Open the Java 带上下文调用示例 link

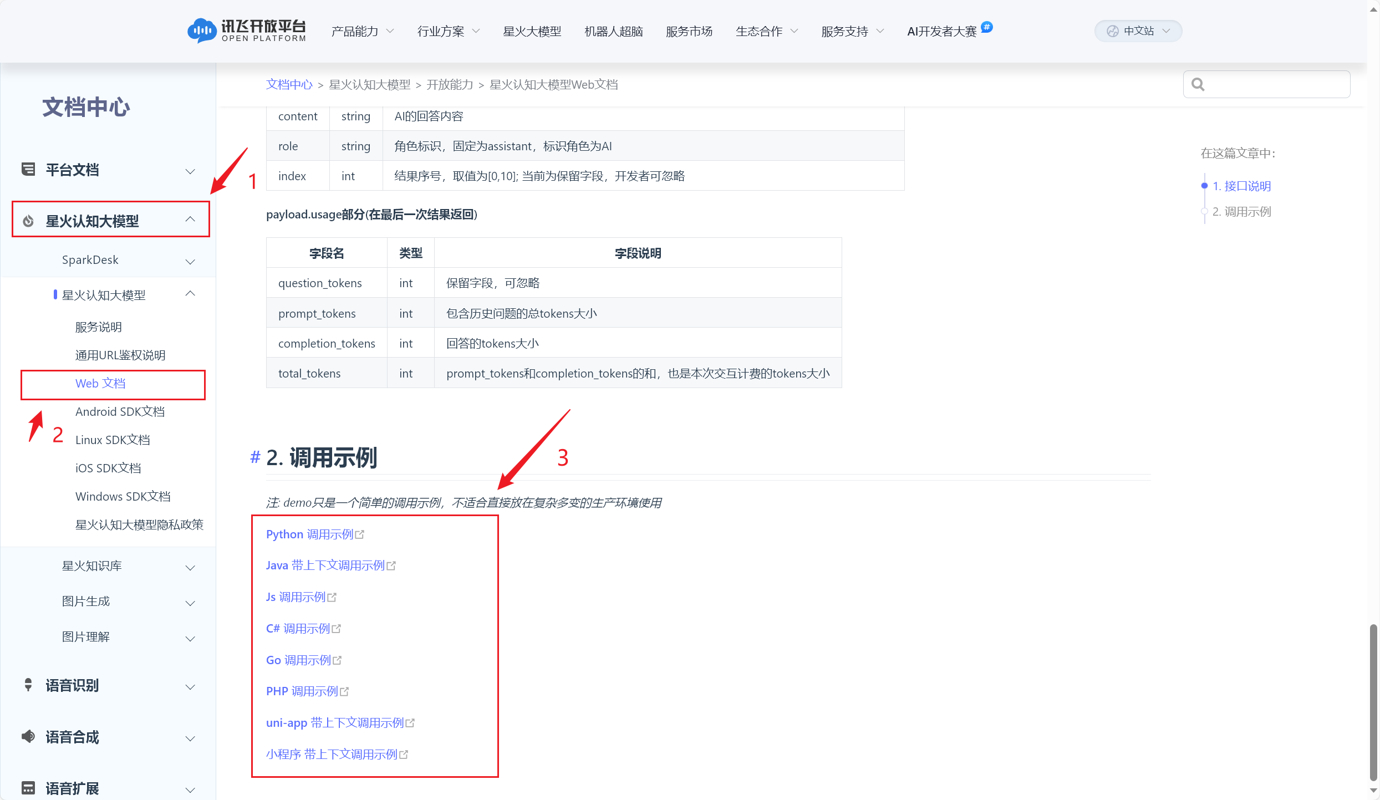[325, 565]
